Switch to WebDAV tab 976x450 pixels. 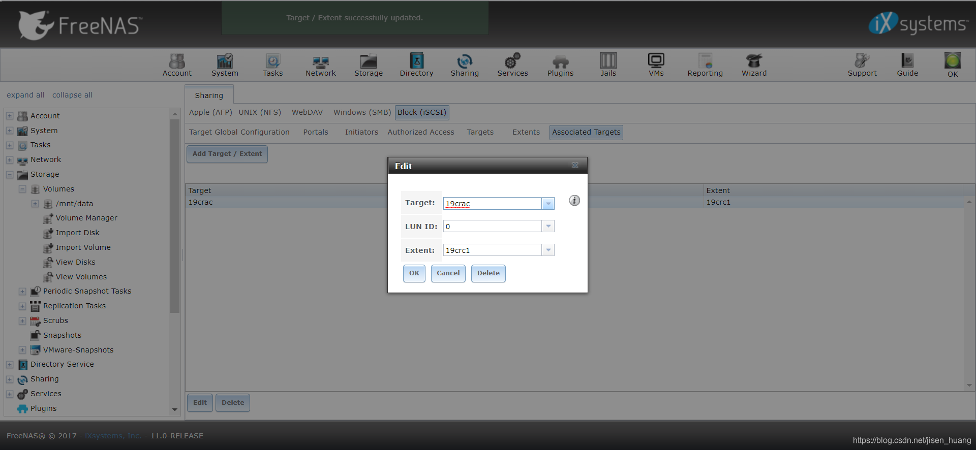click(307, 112)
